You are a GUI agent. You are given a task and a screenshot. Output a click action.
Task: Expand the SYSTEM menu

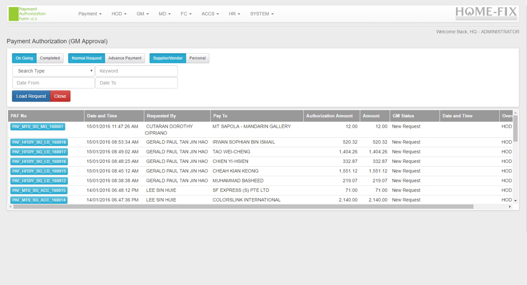pyautogui.click(x=261, y=14)
